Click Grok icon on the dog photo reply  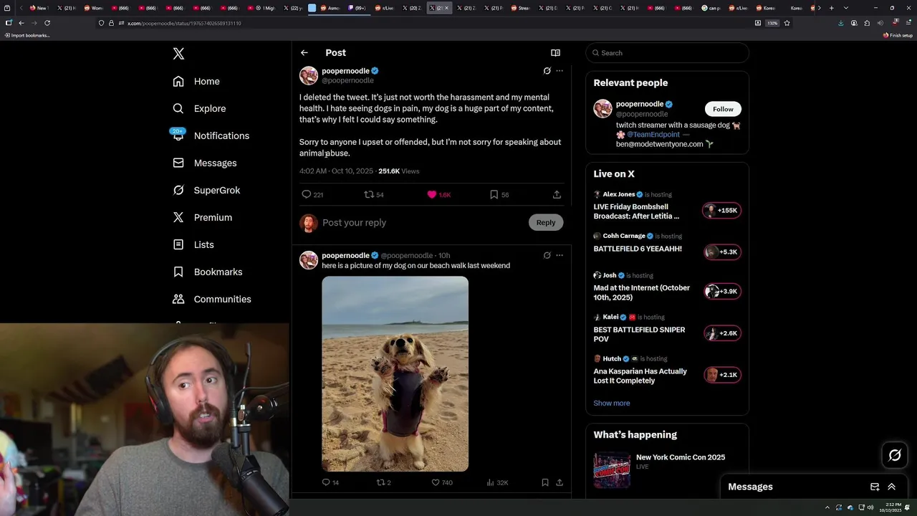(x=547, y=255)
